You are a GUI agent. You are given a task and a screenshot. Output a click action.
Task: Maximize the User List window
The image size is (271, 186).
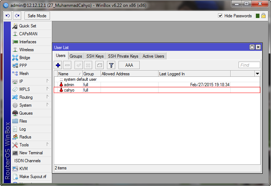coord(252,47)
